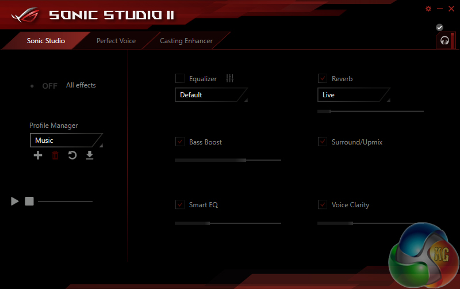Click the Voice Clarity label text
The image size is (460, 289).
pos(351,205)
